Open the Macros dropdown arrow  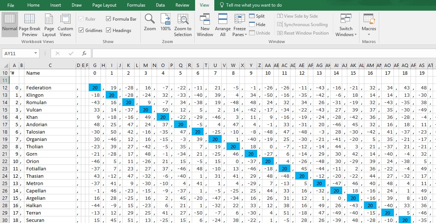[369, 35]
